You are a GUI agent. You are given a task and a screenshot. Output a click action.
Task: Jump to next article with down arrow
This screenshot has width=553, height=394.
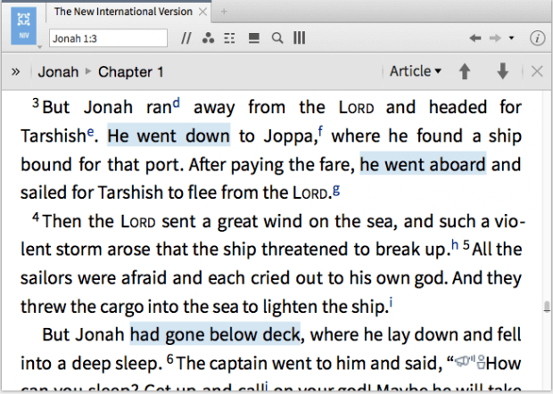coord(503,71)
